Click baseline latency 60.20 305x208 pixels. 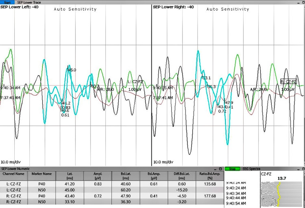[x=126, y=190]
